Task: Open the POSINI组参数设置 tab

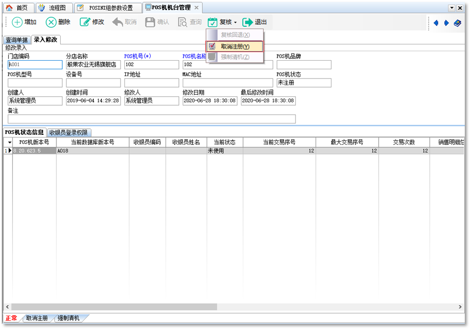Action: click(108, 8)
